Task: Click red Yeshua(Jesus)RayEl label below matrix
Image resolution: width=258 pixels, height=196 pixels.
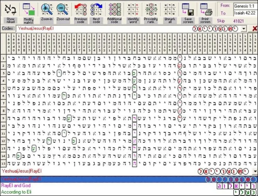Action: [x=22, y=171]
